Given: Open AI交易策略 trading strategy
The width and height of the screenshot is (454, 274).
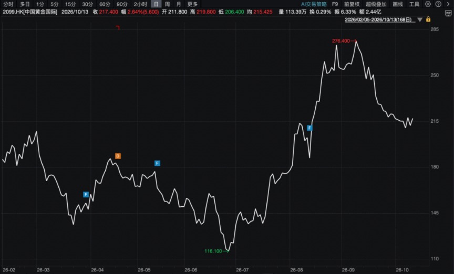Looking at the screenshot, I should pyautogui.click(x=314, y=4).
